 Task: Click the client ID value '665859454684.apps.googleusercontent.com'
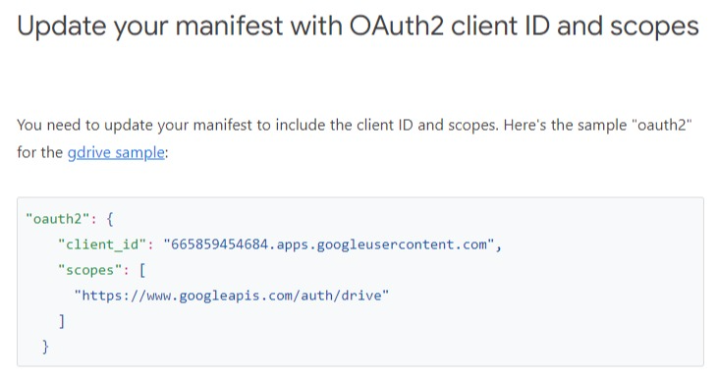pos(328,244)
